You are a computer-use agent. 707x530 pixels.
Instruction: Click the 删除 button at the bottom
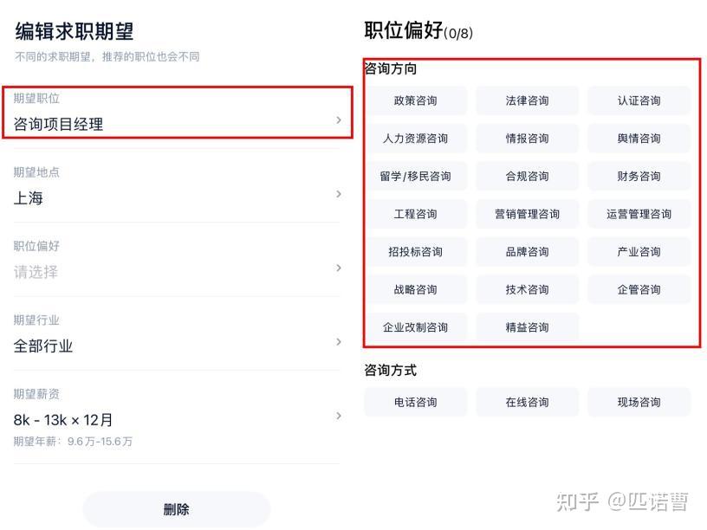point(177,510)
